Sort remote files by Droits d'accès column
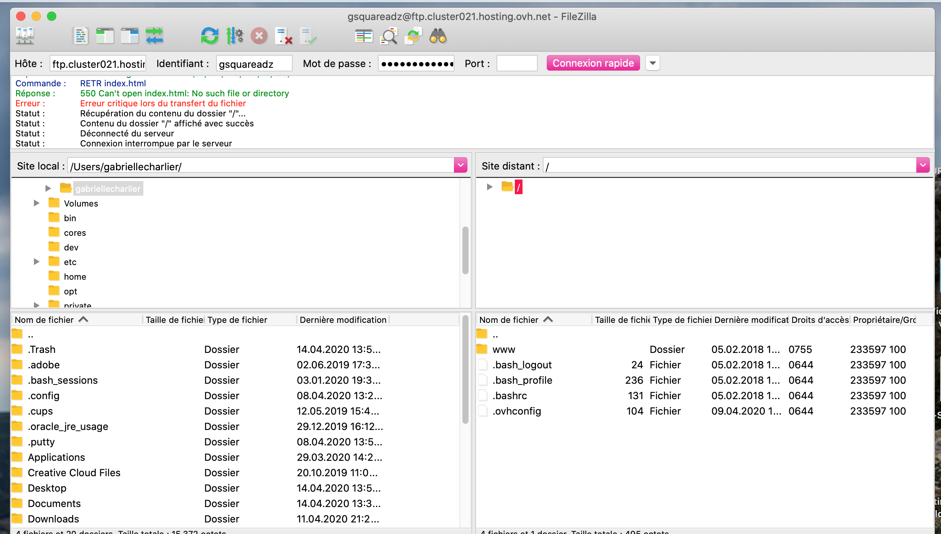941x534 pixels. tap(819, 320)
